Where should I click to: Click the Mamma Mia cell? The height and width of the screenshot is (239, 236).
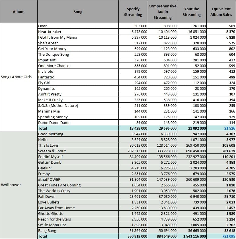pos(78,111)
